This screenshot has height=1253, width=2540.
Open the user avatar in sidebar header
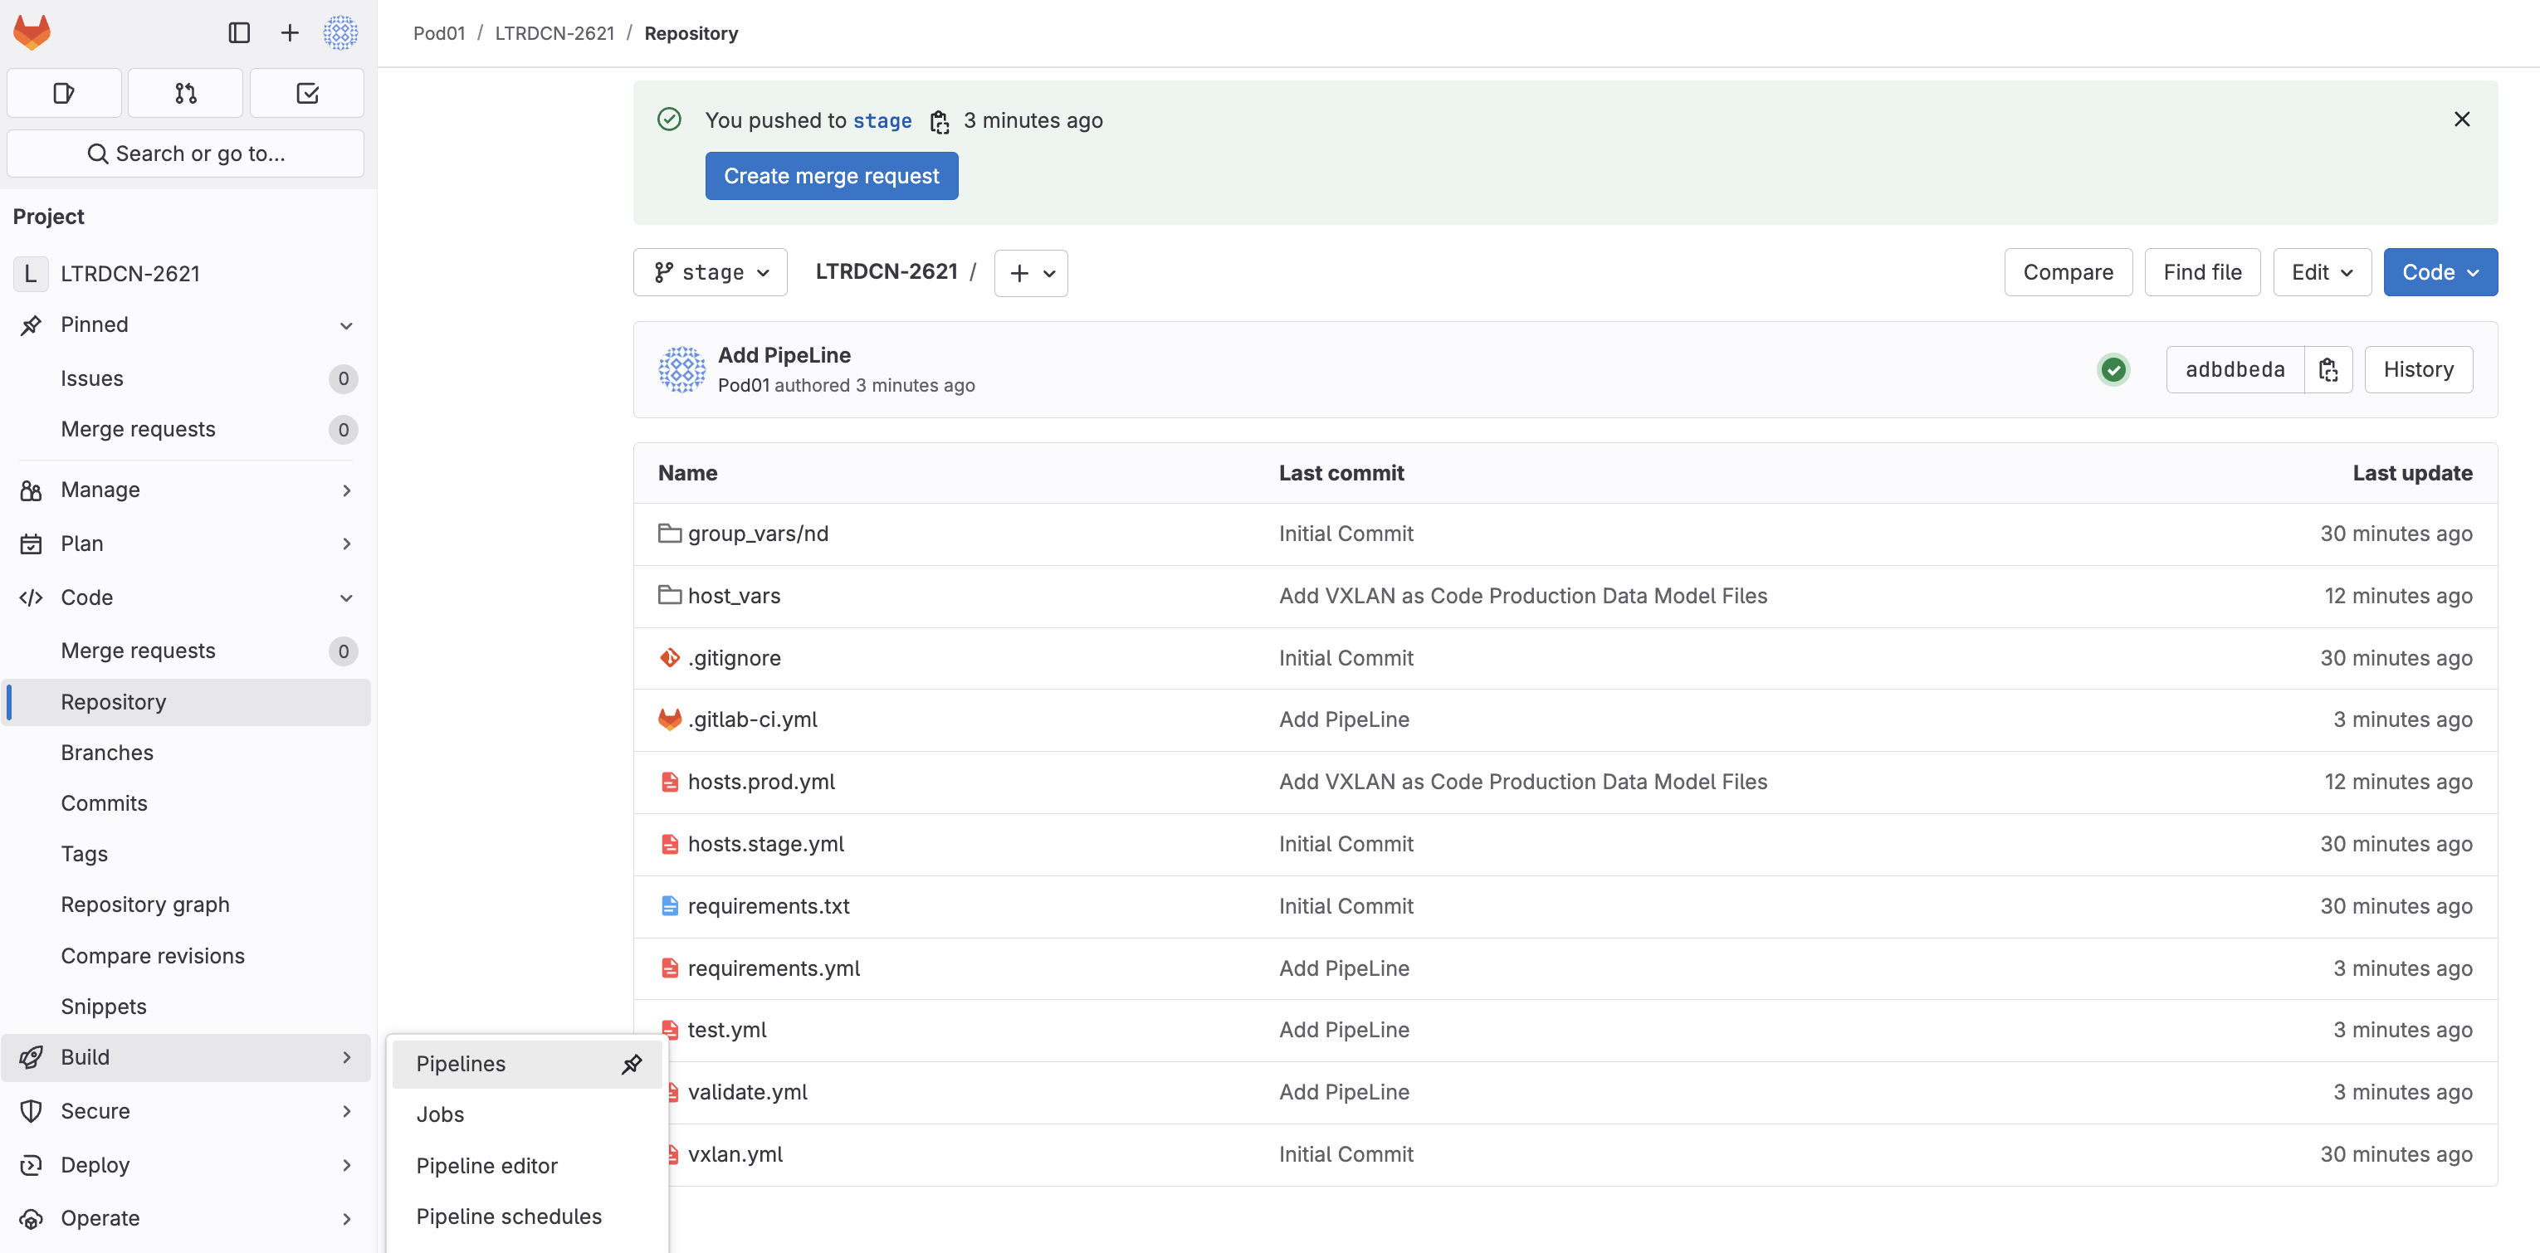(x=340, y=32)
